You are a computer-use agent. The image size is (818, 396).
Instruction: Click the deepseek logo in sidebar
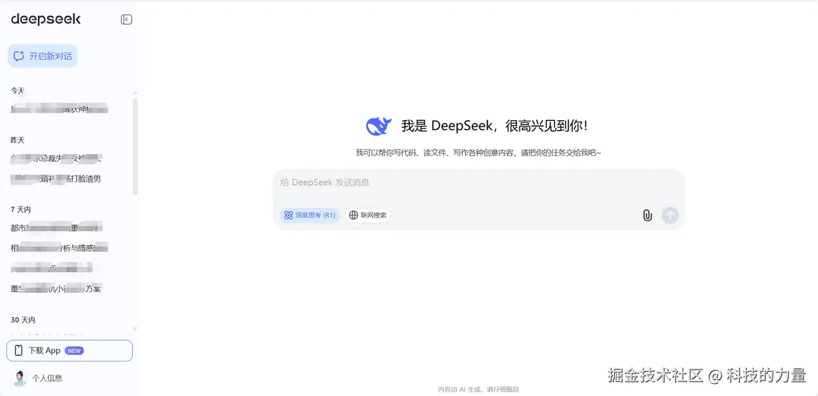click(46, 19)
